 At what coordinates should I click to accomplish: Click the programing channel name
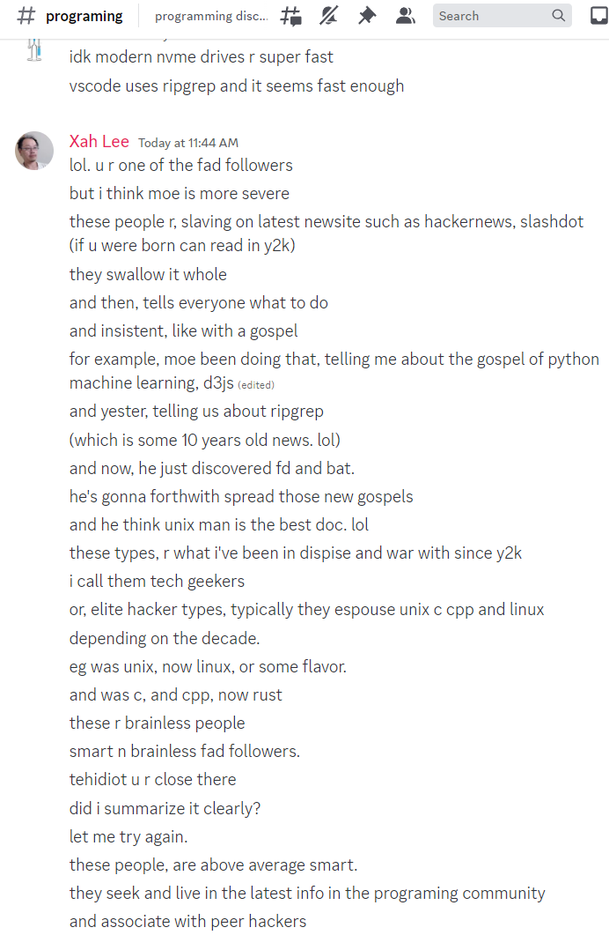point(84,16)
